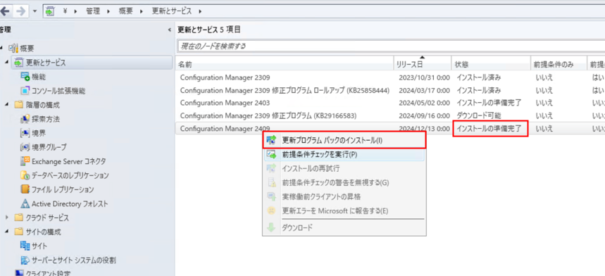
Task: Select the コンソール拡張機能 tree item
Action: click(x=58, y=91)
